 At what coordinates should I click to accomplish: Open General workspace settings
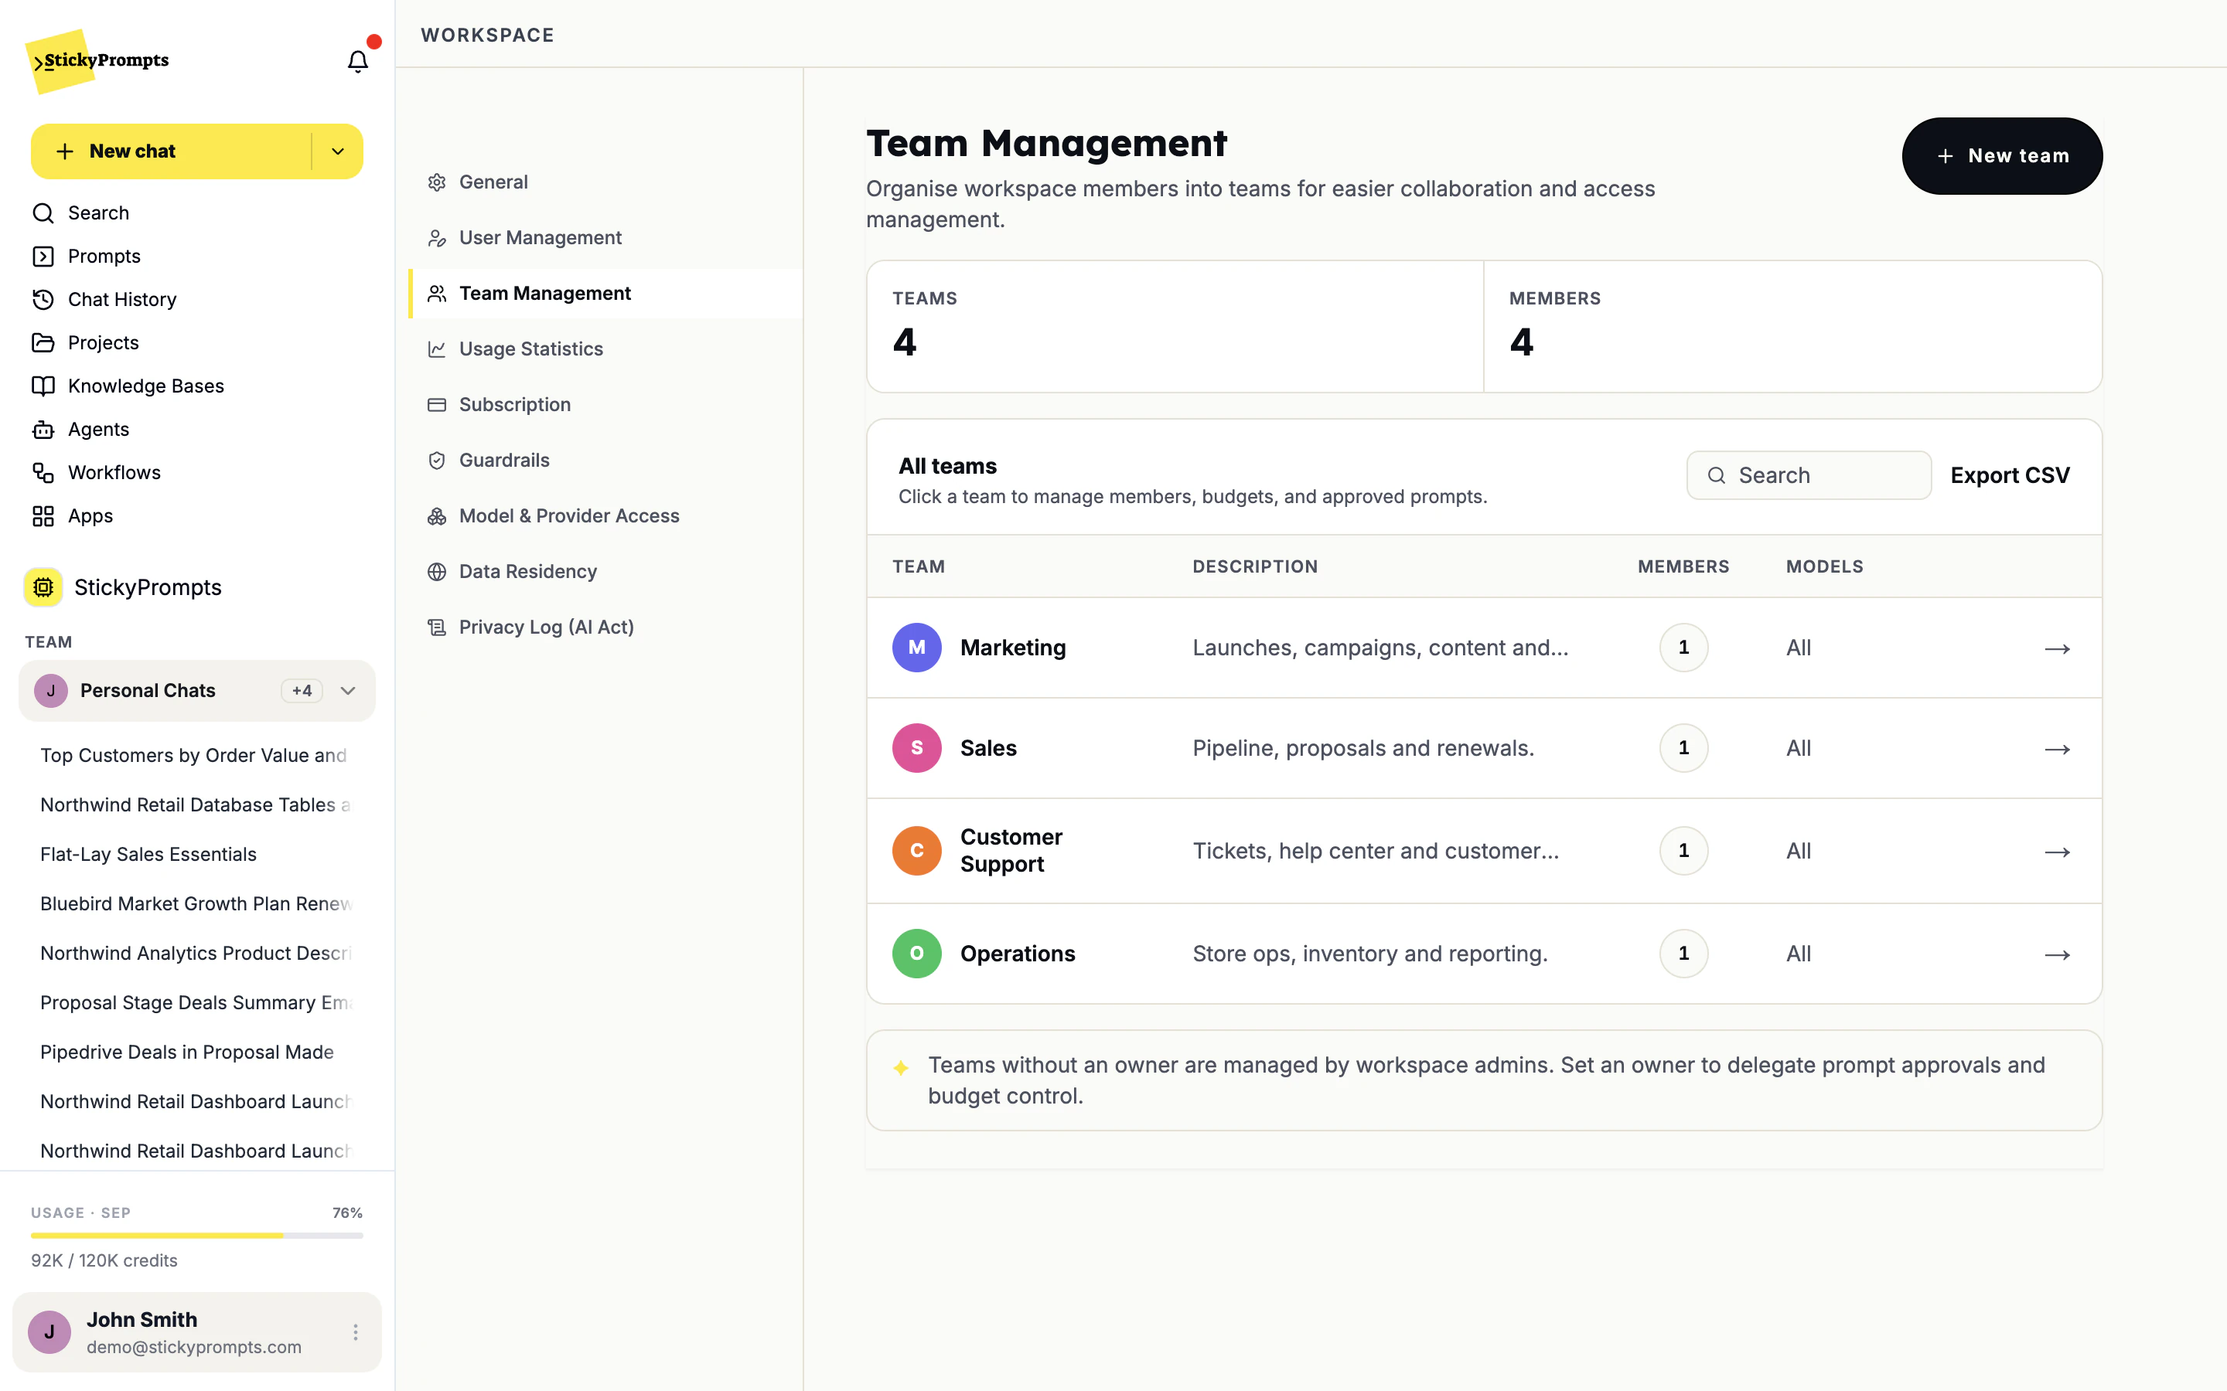coord(605,182)
